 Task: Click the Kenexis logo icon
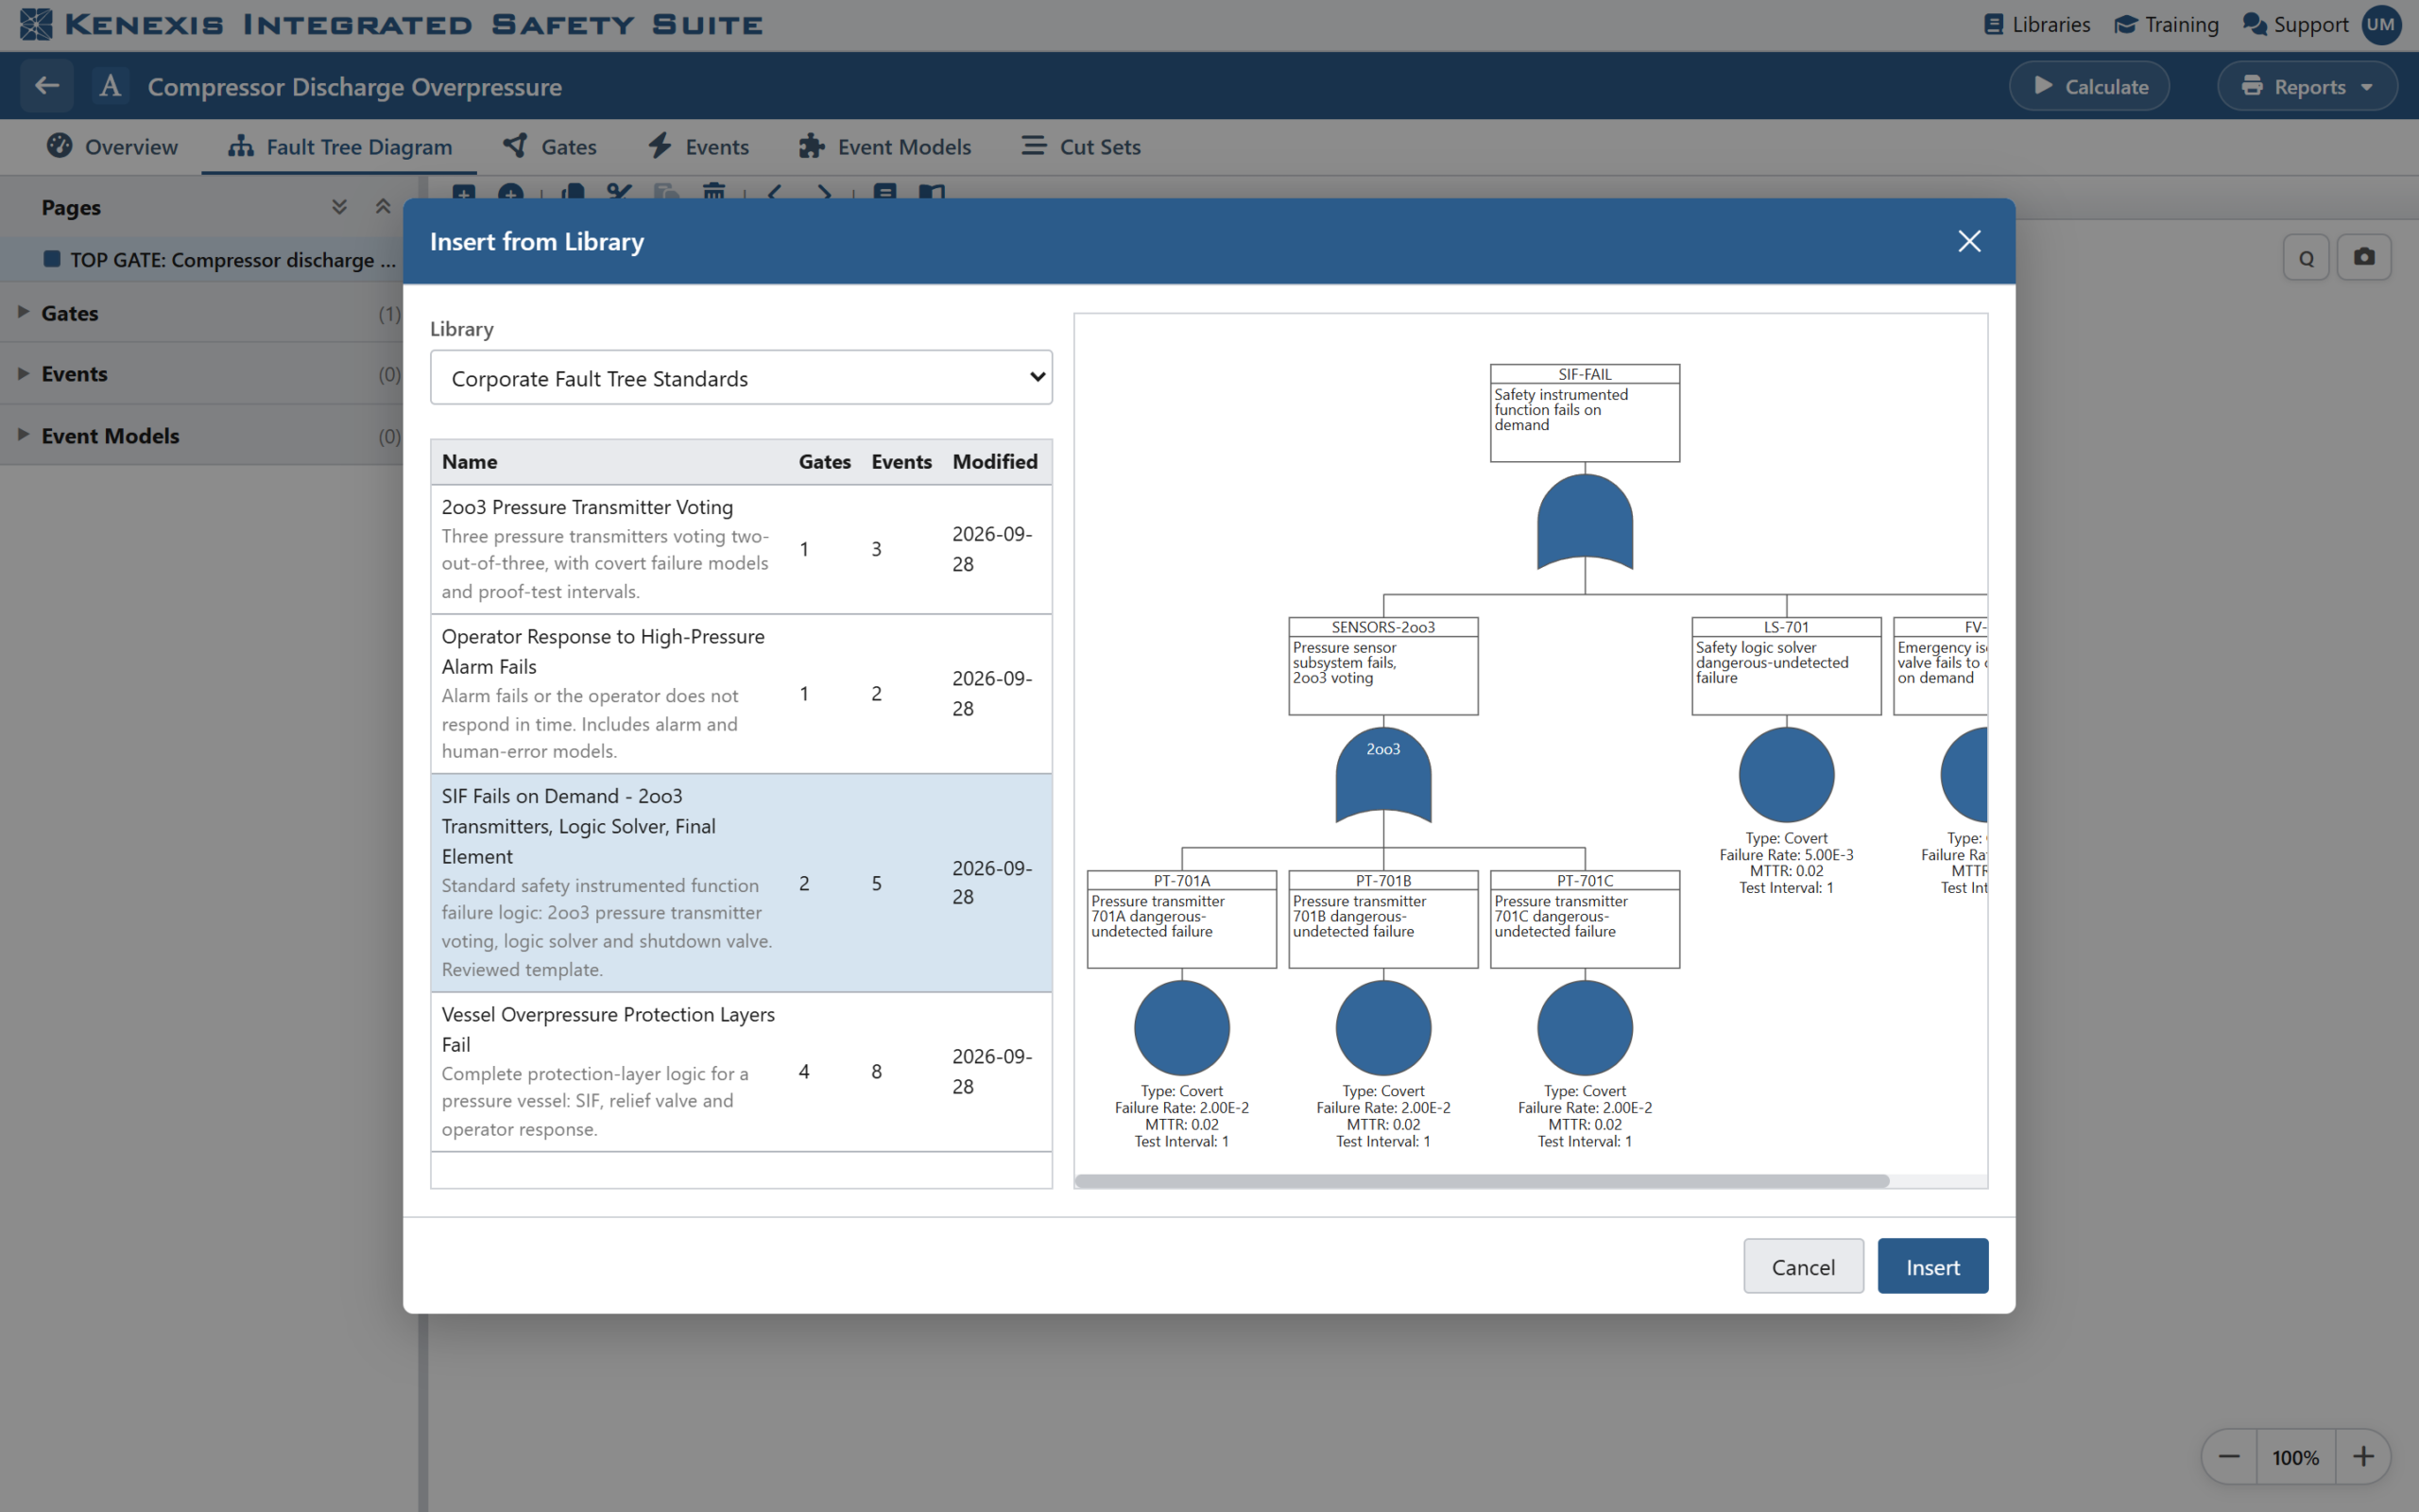point(36,24)
